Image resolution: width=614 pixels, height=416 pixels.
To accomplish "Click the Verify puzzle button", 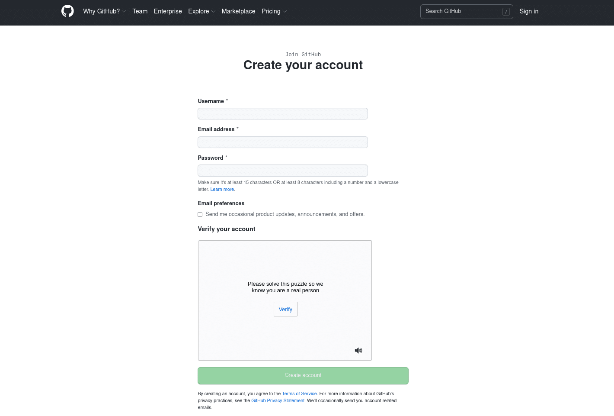I will [285, 309].
